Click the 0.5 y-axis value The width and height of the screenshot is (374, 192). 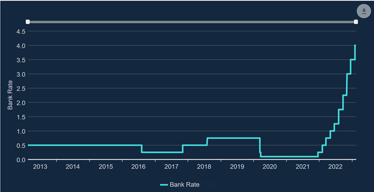20,146
